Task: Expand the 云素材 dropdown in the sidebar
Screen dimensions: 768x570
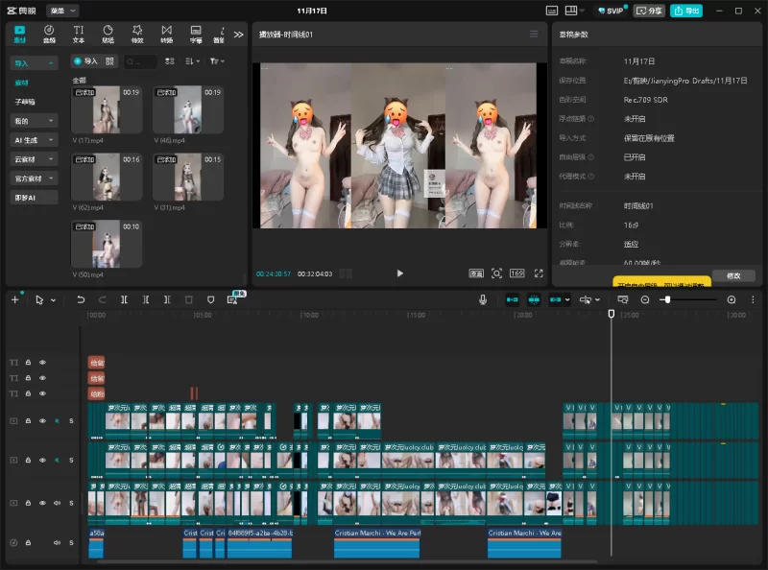Action: [34, 159]
